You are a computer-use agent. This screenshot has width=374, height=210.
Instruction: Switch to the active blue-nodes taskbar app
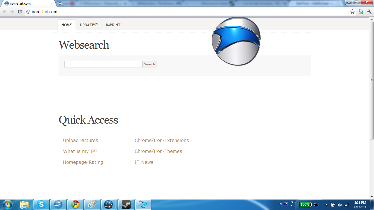(x=143, y=205)
